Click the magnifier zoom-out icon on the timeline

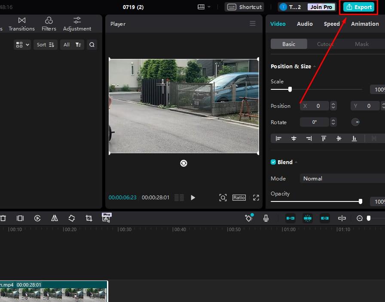click(x=360, y=218)
